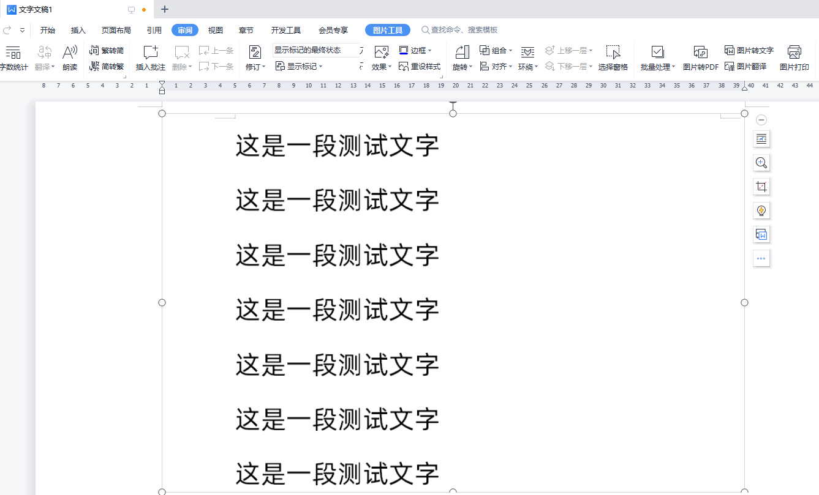Switch to the 插入 tab
The image size is (819, 495).
tap(78, 30)
